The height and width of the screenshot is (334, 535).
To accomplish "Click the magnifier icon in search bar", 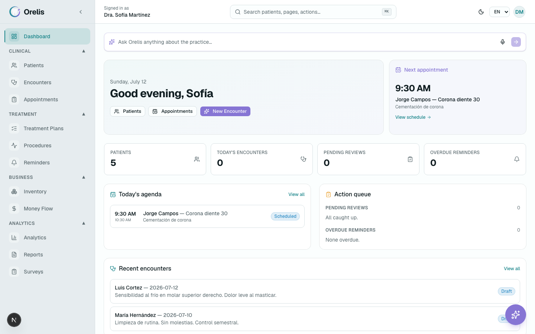I will tap(238, 12).
